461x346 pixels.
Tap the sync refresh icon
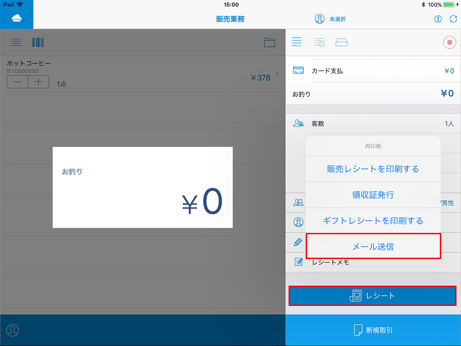click(x=453, y=19)
